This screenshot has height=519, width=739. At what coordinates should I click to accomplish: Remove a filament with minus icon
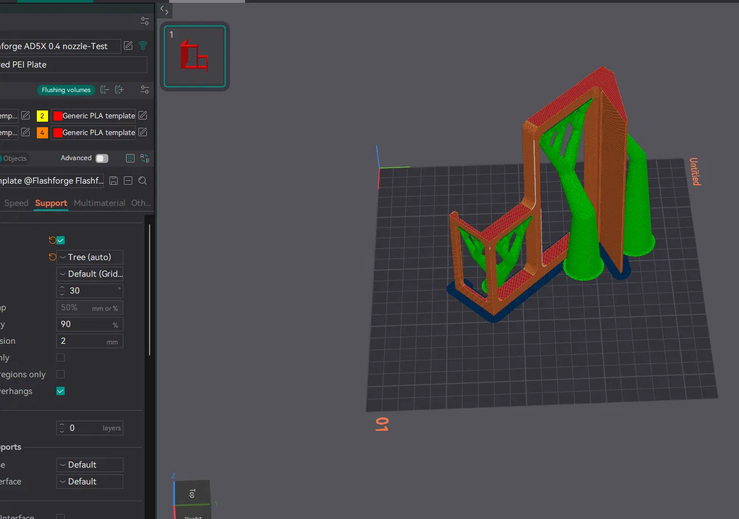tap(104, 90)
